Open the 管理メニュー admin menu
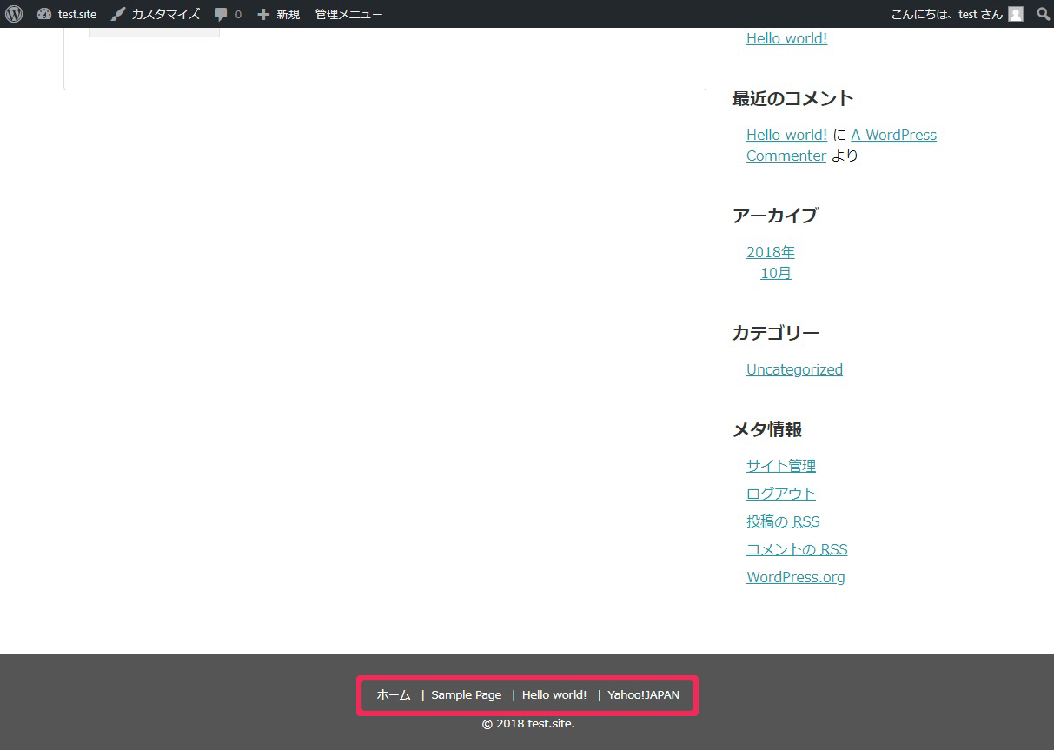 (x=348, y=14)
